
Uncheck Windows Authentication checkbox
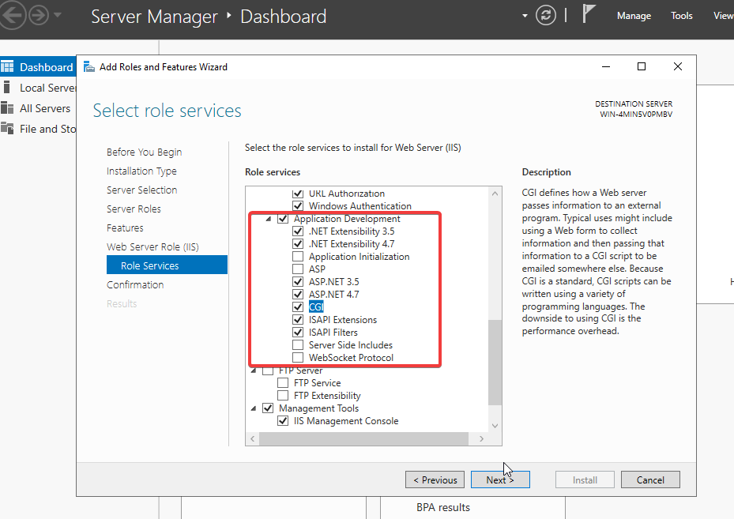click(298, 206)
